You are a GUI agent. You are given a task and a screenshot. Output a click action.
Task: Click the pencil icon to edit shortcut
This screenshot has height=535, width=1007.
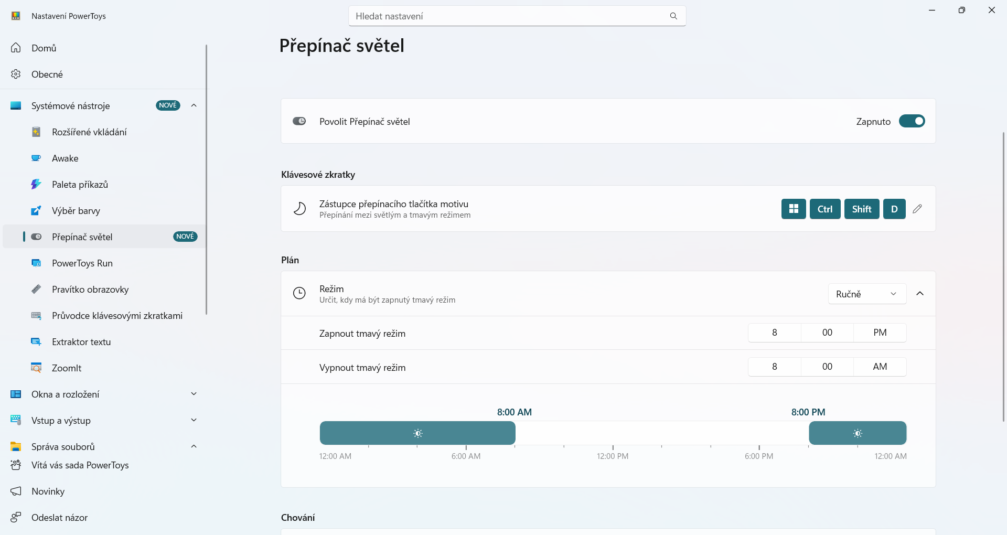click(917, 209)
